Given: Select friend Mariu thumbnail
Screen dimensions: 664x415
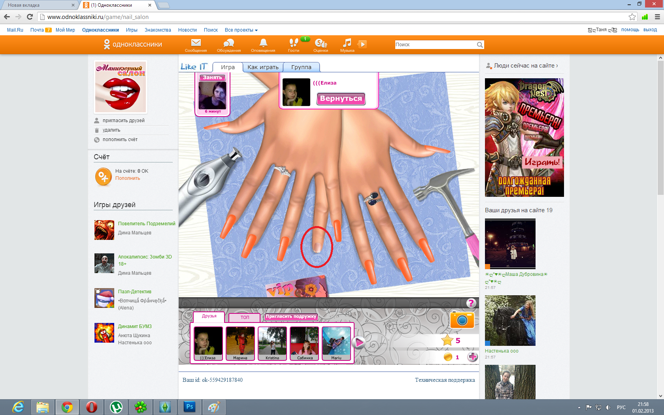Looking at the screenshot, I should [x=336, y=343].
